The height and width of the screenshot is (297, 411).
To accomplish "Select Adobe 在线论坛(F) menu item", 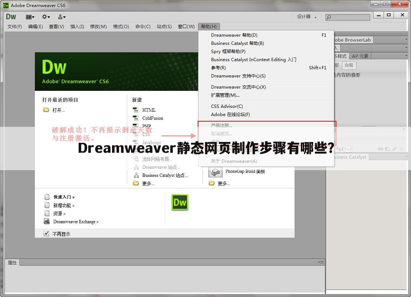I will 266,115.
